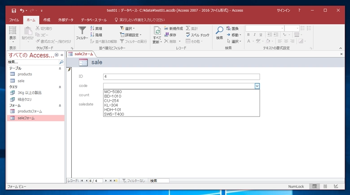Open Go To (移動) dropdown
This screenshot has height=195, width=350.
click(234, 35)
